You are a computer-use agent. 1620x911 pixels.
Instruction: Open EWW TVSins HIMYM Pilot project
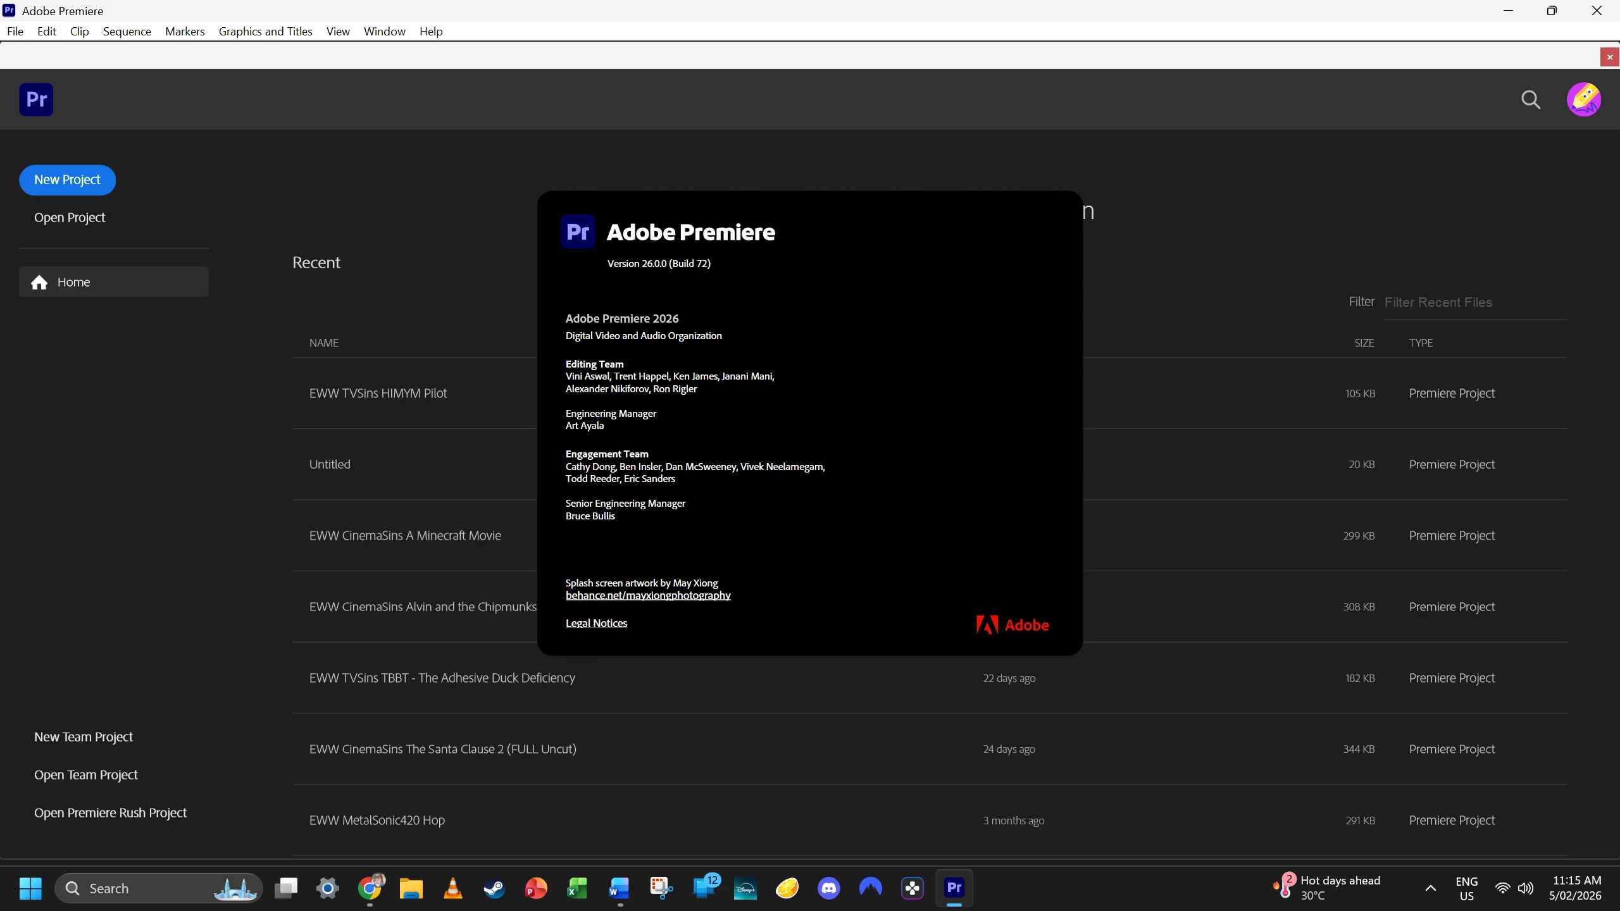click(378, 394)
